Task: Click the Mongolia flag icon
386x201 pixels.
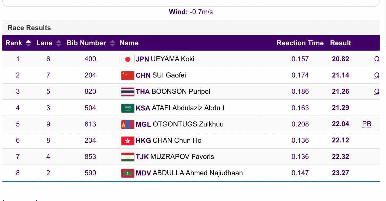Action: pos(128,124)
